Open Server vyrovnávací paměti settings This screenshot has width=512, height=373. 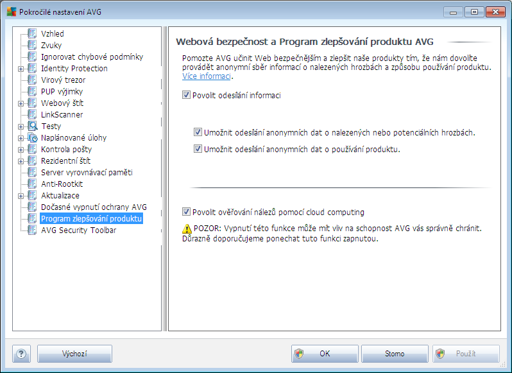point(87,173)
